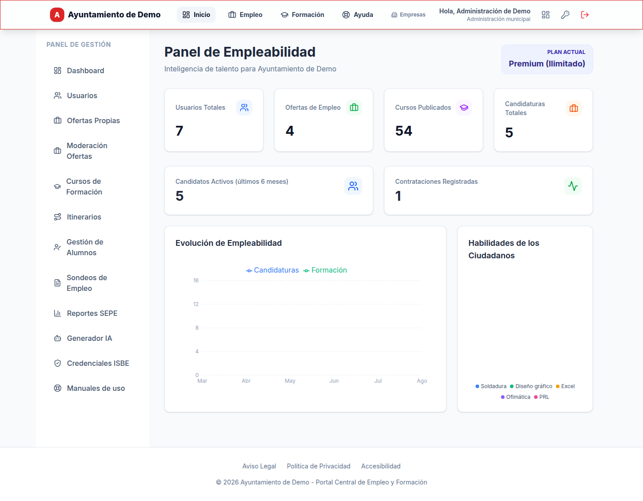Screen dimensions: 643x501
Task: Click the Usuarios Totales value 7
Action: click(x=180, y=131)
